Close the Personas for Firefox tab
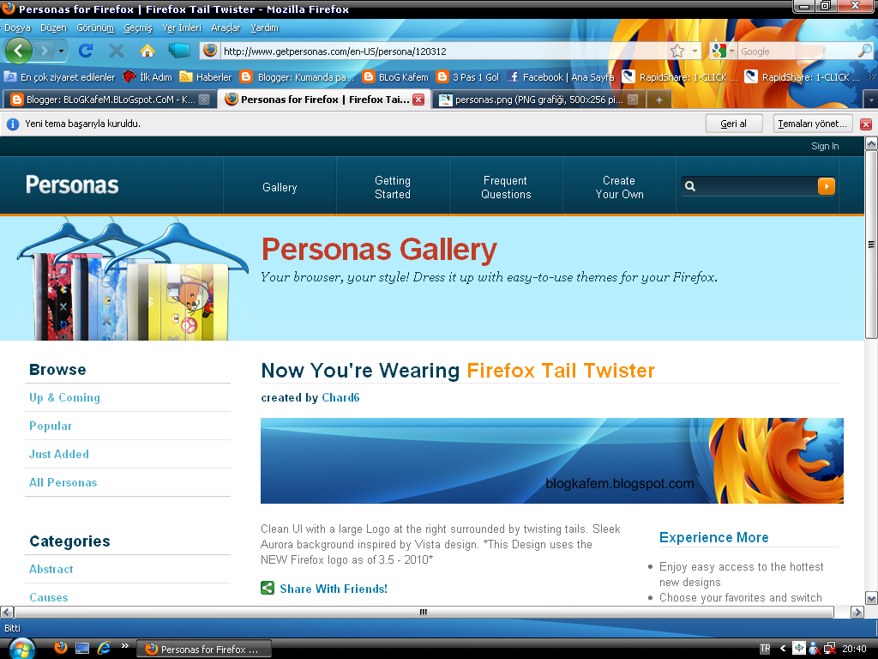 pyautogui.click(x=418, y=100)
